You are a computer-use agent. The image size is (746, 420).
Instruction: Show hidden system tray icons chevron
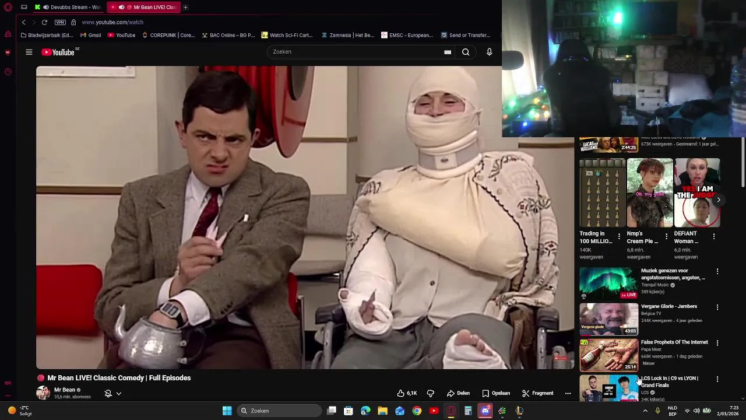pos(645,411)
